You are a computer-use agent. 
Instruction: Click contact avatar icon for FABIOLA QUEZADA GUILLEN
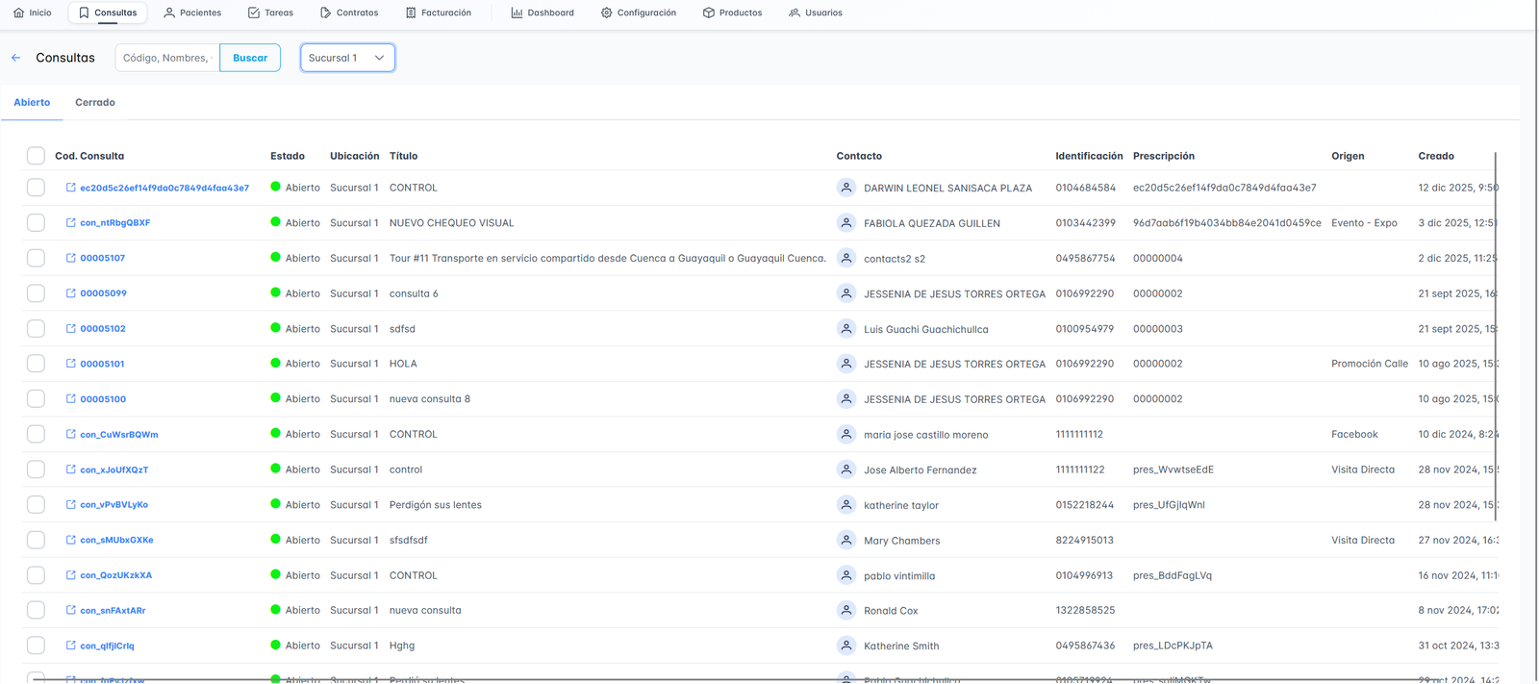click(845, 222)
